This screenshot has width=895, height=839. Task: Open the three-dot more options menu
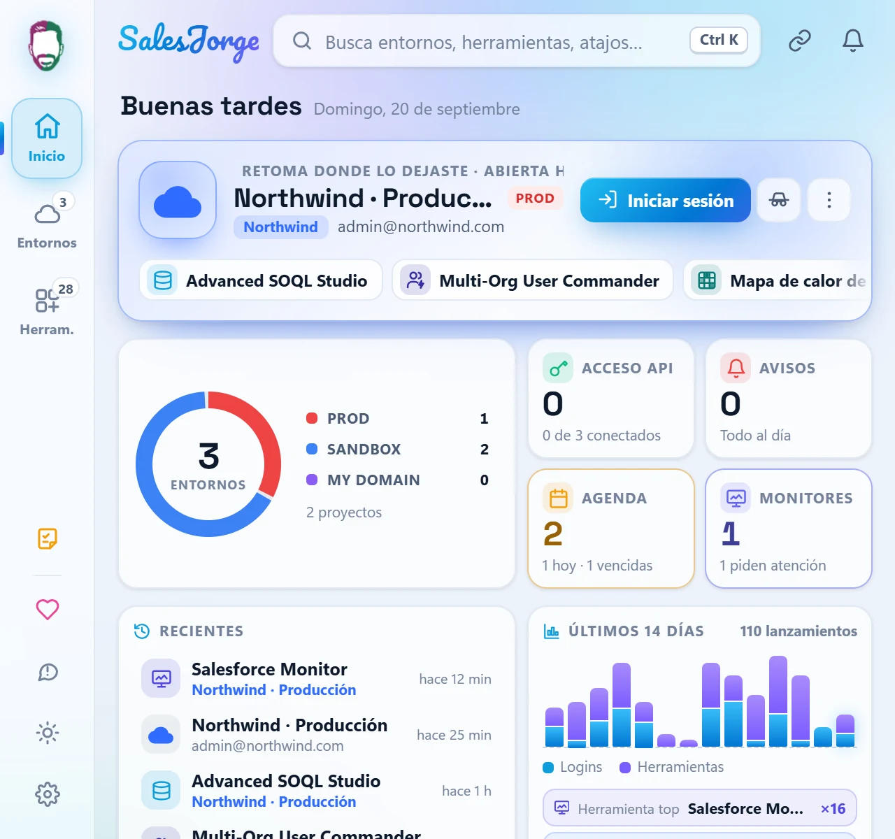click(x=829, y=200)
